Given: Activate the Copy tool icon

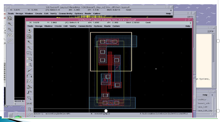Looking at the screenshot, I should [x=29, y=59].
